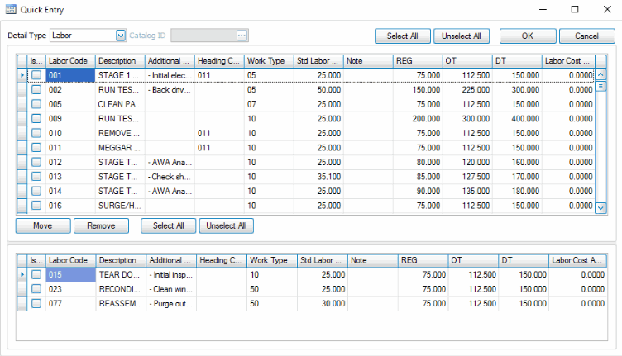Open the Detail Type dropdown

[121, 36]
